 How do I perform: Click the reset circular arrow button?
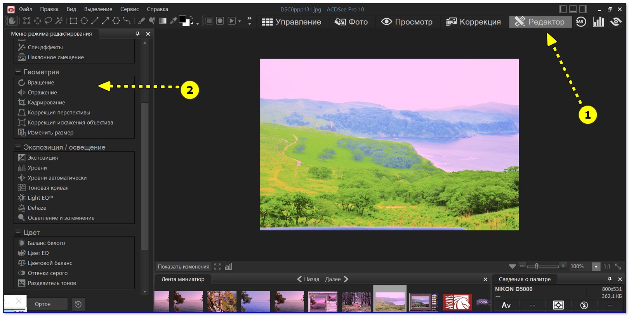(x=78, y=304)
